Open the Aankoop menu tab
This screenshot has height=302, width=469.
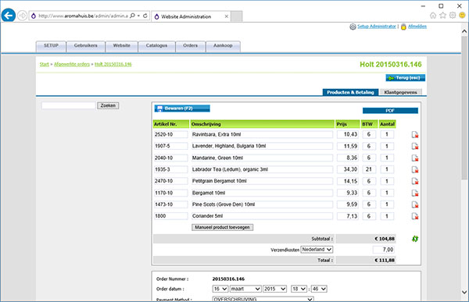click(x=223, y=46)
